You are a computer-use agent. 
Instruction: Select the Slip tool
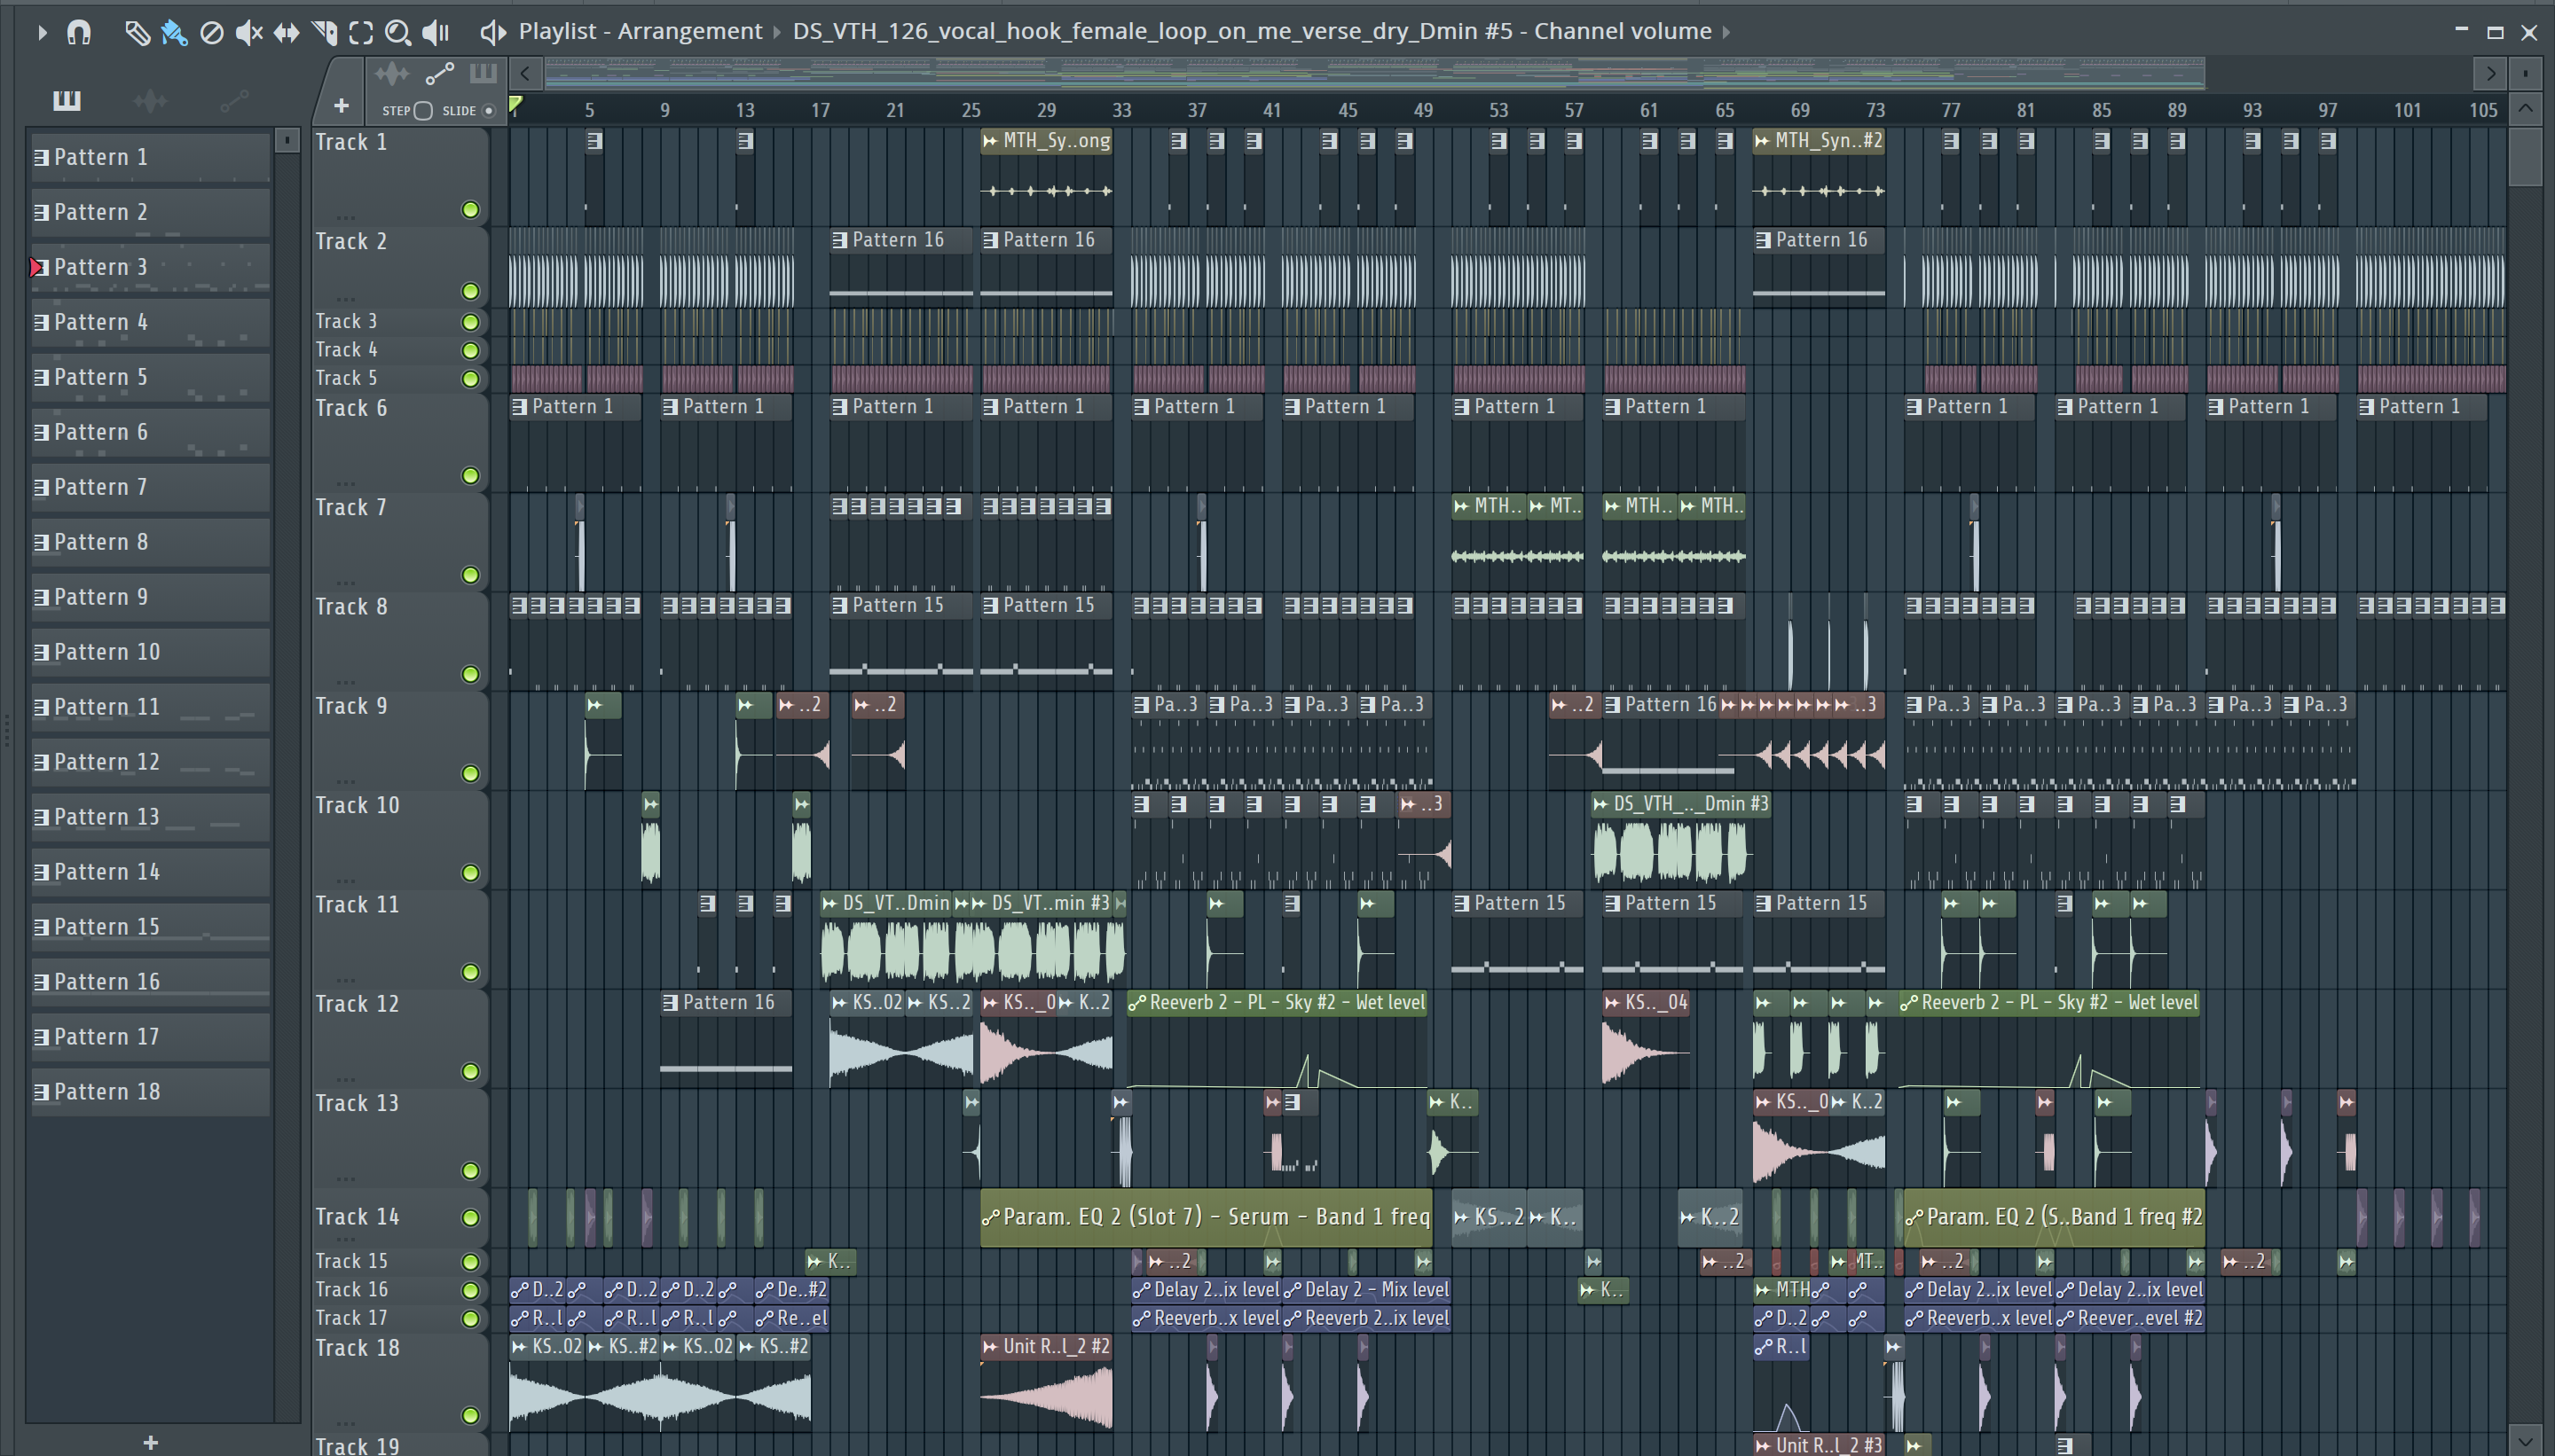pyautogui.click(x=287, y=32)
